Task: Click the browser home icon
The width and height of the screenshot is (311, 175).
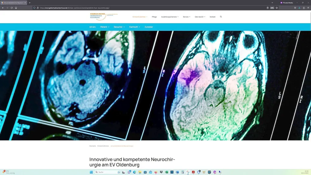Action: tap(16, 8)
